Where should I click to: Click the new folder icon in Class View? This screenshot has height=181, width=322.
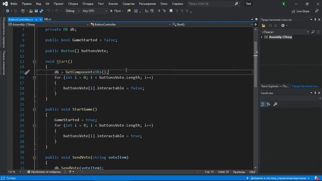point(263,26)
